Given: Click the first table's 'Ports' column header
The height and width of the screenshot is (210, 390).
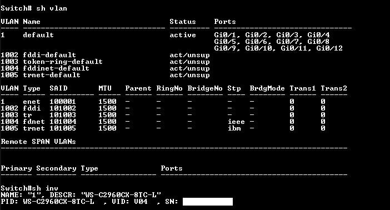Looking at the screenshot, I should pos(225,22).
